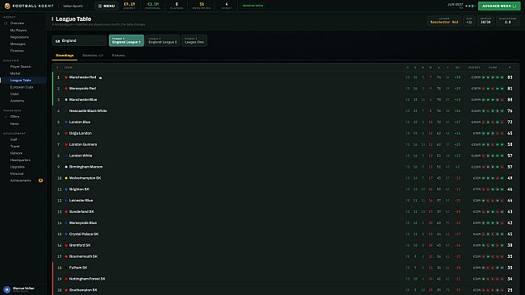Click Merseyside Red club badge
Screen dimensions: 525x295
tap(66, 89)
